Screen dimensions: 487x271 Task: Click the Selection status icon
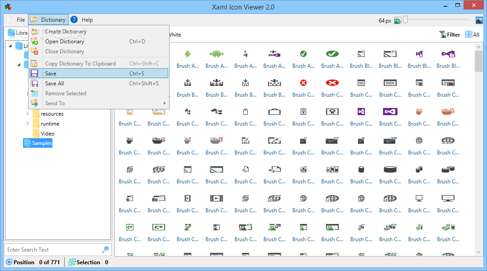[72, 262]
